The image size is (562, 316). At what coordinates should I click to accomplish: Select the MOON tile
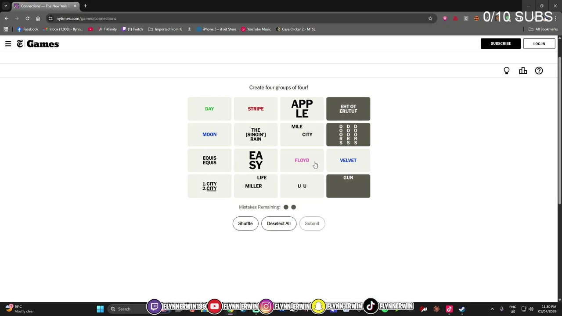pos(209,134)
